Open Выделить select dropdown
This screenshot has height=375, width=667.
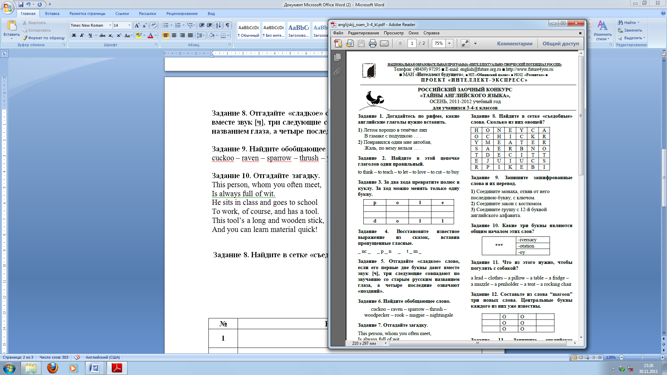click(632, 38)
